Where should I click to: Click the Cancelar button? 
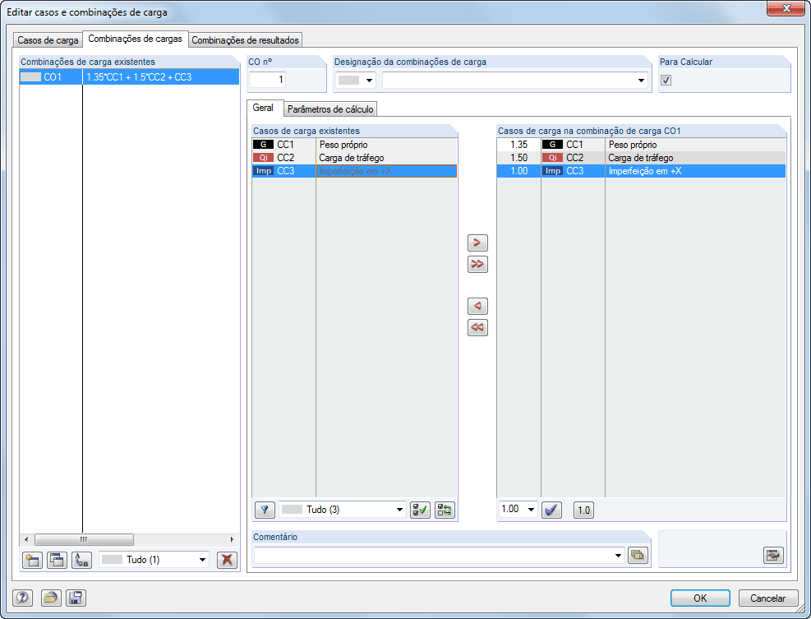click(768, 598)
